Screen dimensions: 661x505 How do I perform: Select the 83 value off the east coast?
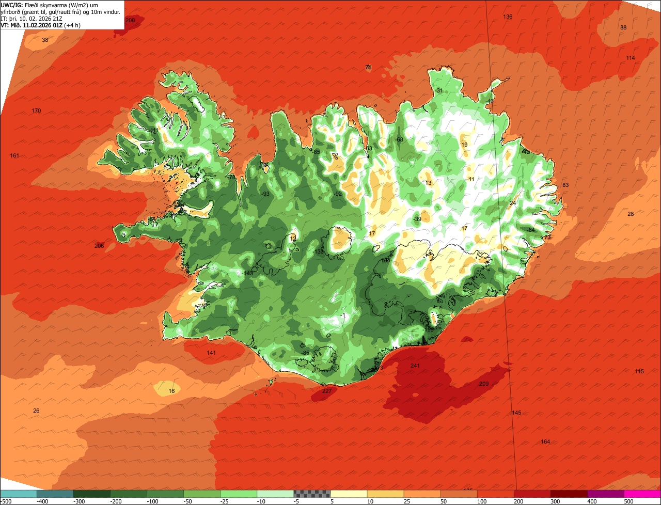pyautogui.click(x=565, y=185)
